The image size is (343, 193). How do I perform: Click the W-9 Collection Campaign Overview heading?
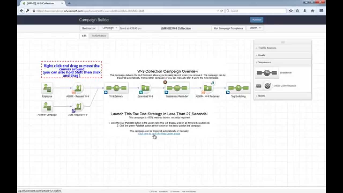pos(168,71)
